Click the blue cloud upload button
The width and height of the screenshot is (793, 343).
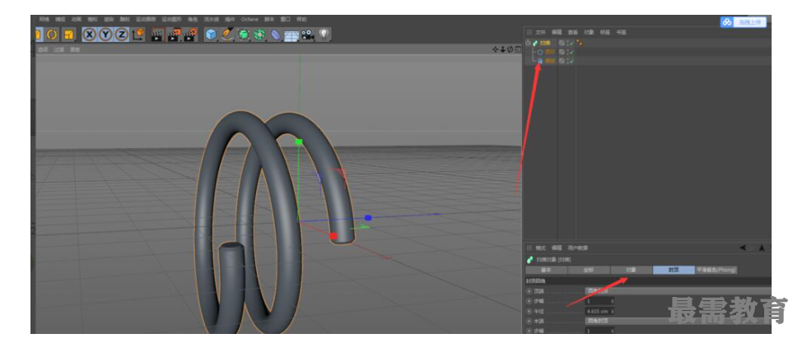744,21
